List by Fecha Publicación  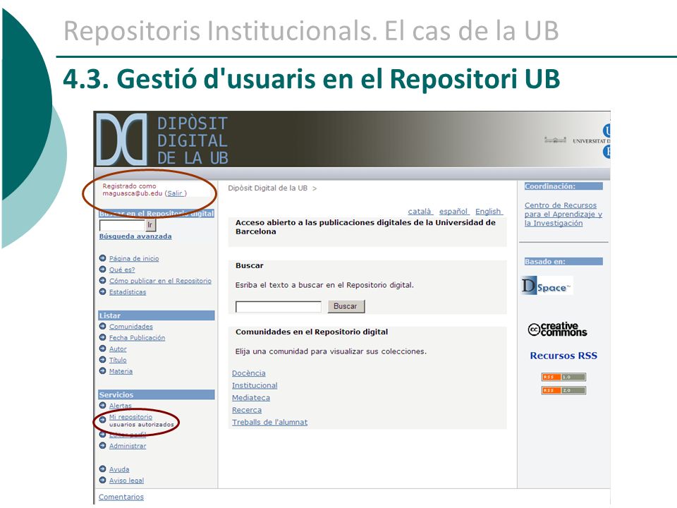(137, 338)
